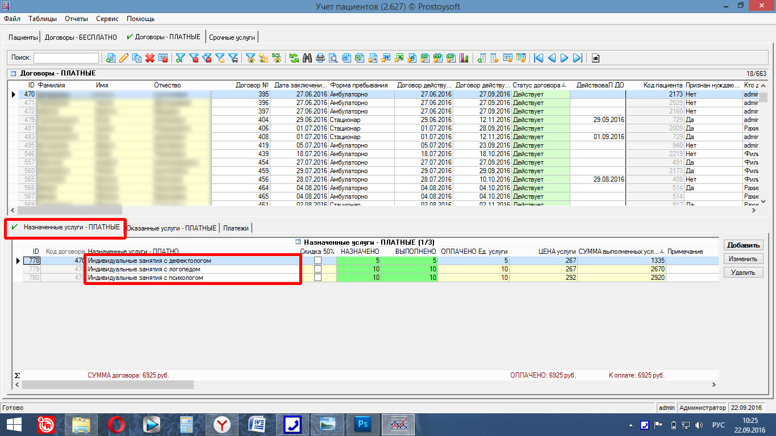Click the green refresh arrows icon
Image resolution: width=776 pixels, height=436 pixels.
pos(294,58)
